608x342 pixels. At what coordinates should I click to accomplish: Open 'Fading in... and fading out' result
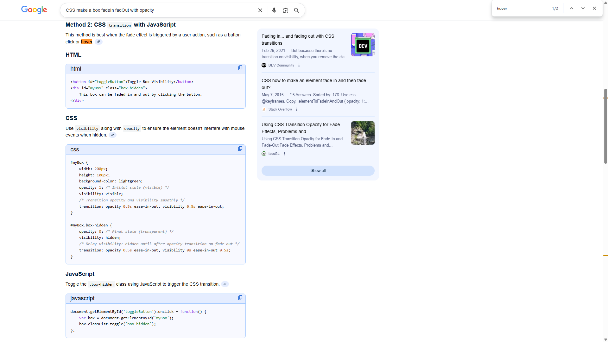click(298, 40)
